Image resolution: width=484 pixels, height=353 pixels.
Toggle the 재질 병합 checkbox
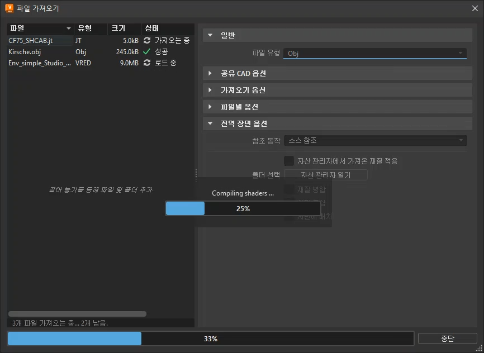[x=288, y=189]
